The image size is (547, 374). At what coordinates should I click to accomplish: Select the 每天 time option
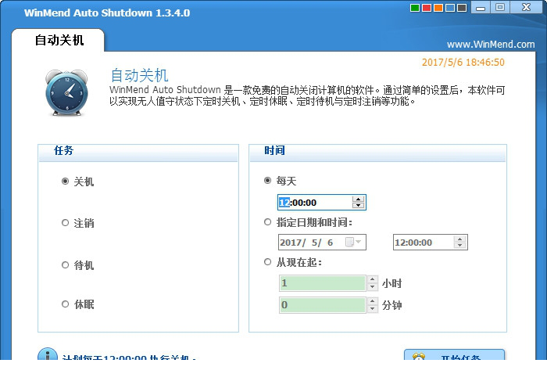tap(267, 181)
